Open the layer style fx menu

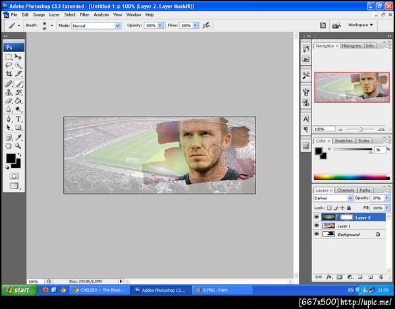coord(328,277)
